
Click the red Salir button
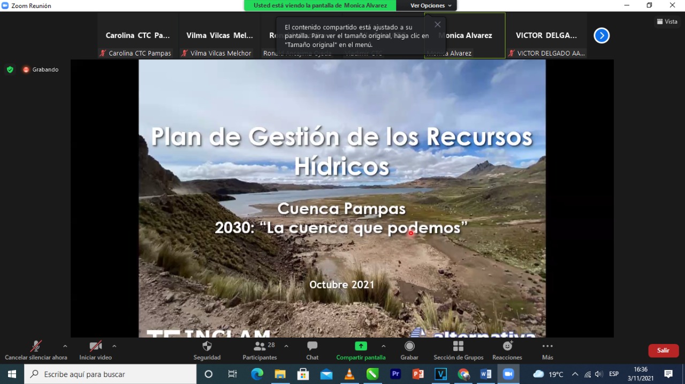(x=663, y=350)
